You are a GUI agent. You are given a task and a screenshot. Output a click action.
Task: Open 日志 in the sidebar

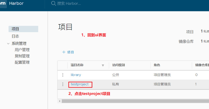pyautogui.click(x=15, y=36)
